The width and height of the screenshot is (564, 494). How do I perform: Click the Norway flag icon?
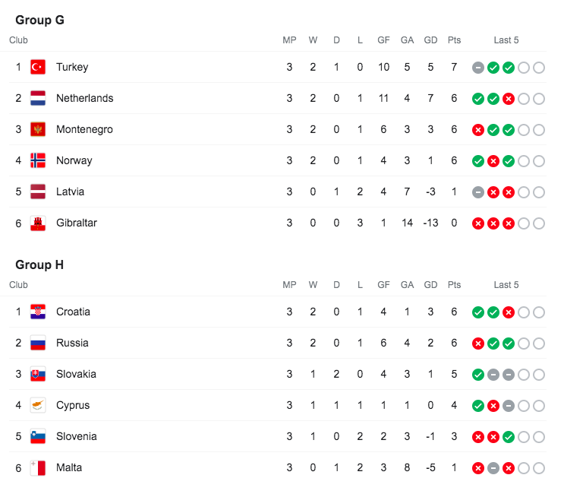click(x=38, y=160)
